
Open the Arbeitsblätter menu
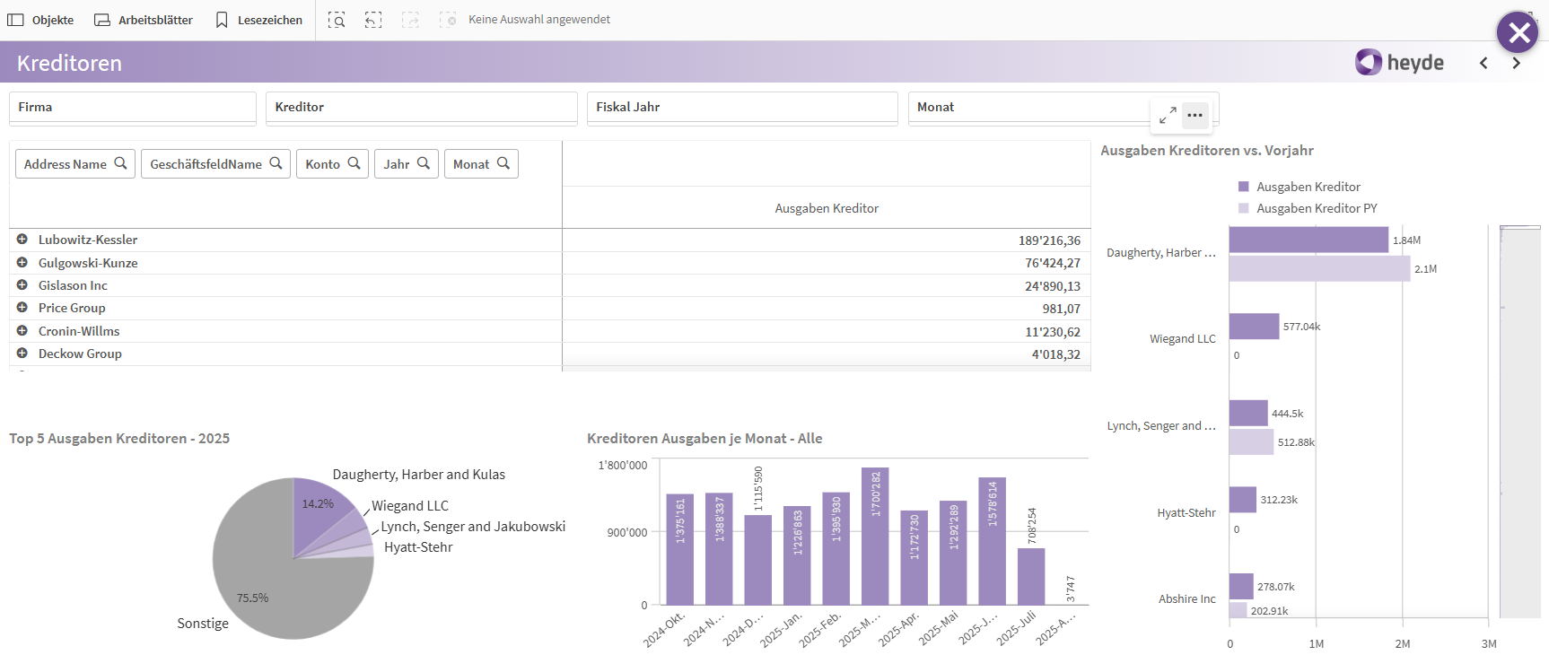point(144,20)
